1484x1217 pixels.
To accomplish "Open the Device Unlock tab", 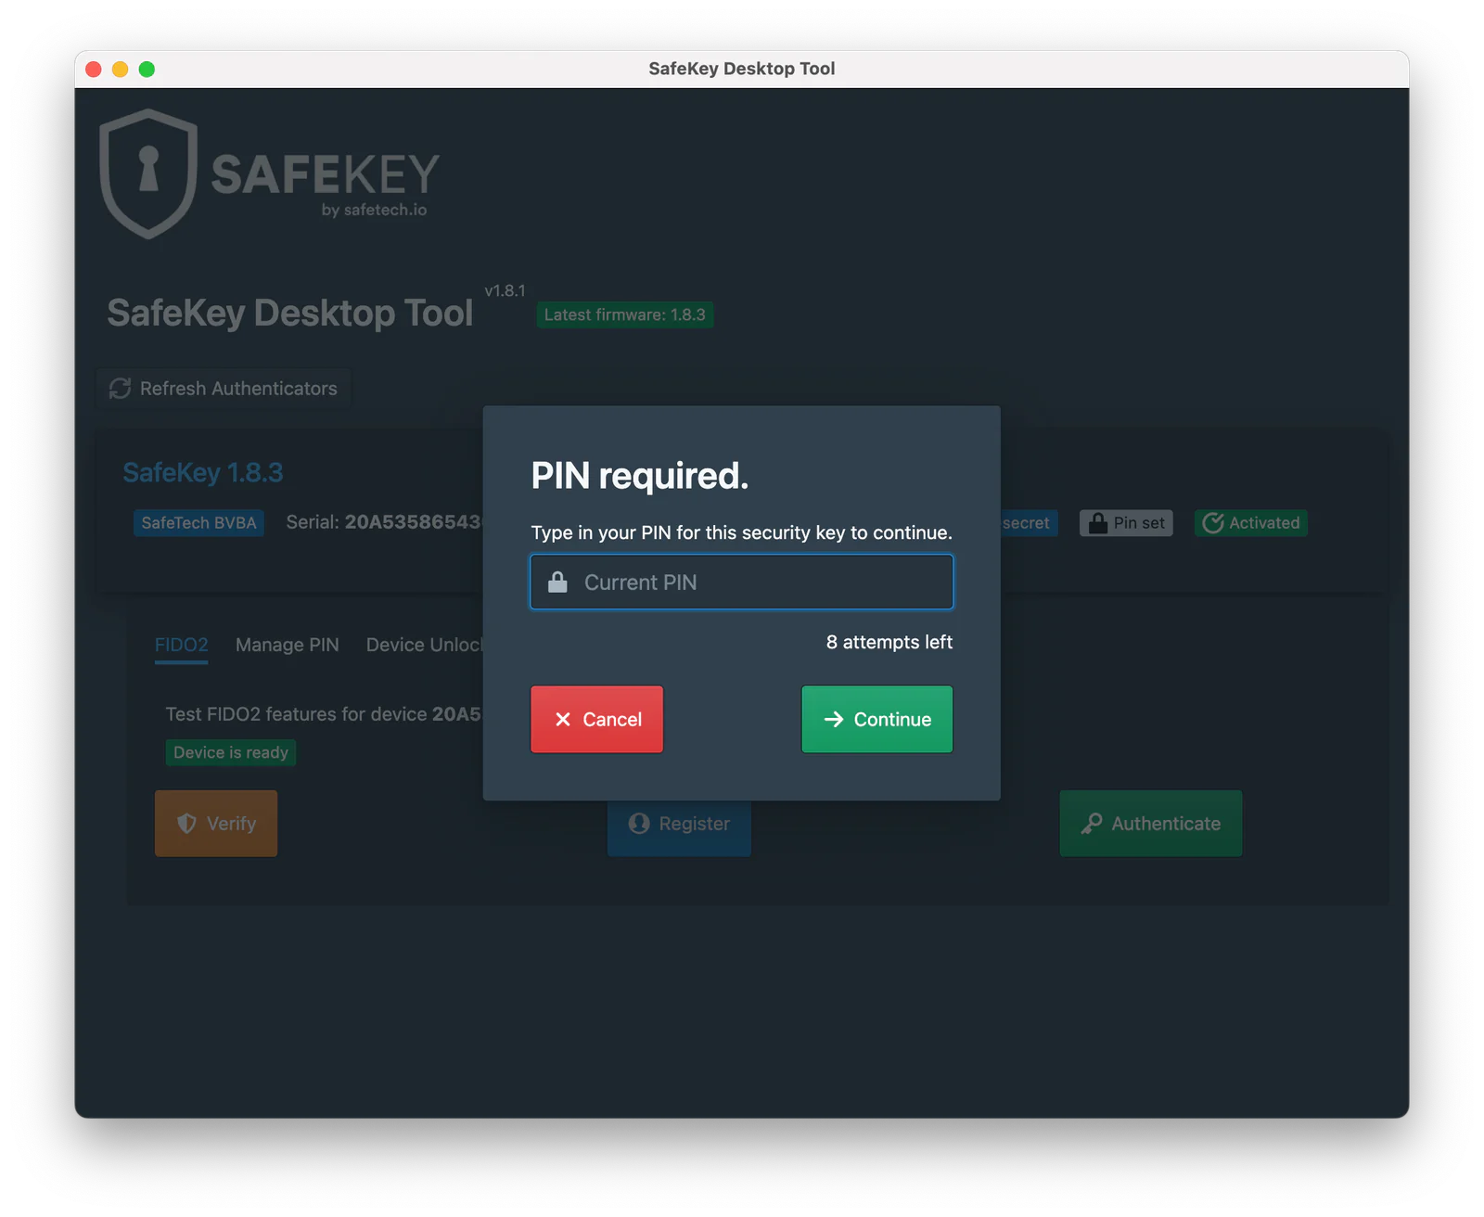I will 424,645.
